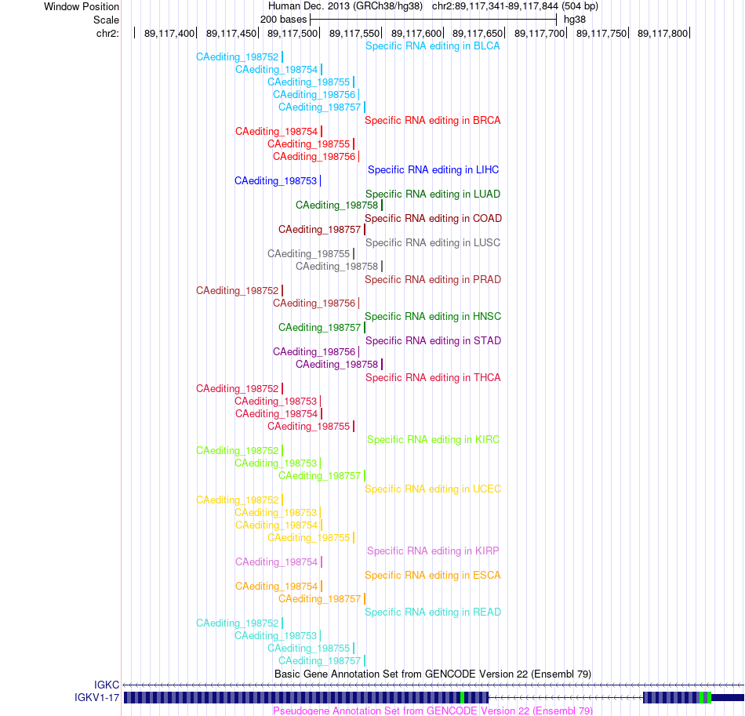
Task: Select the blue CAediting_198753 item in the LIHC track
Action: (275, 181)
